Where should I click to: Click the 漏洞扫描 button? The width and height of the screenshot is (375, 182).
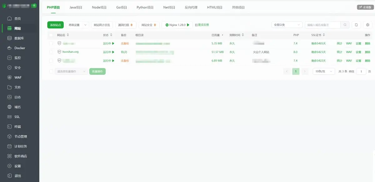pos(126,25)
